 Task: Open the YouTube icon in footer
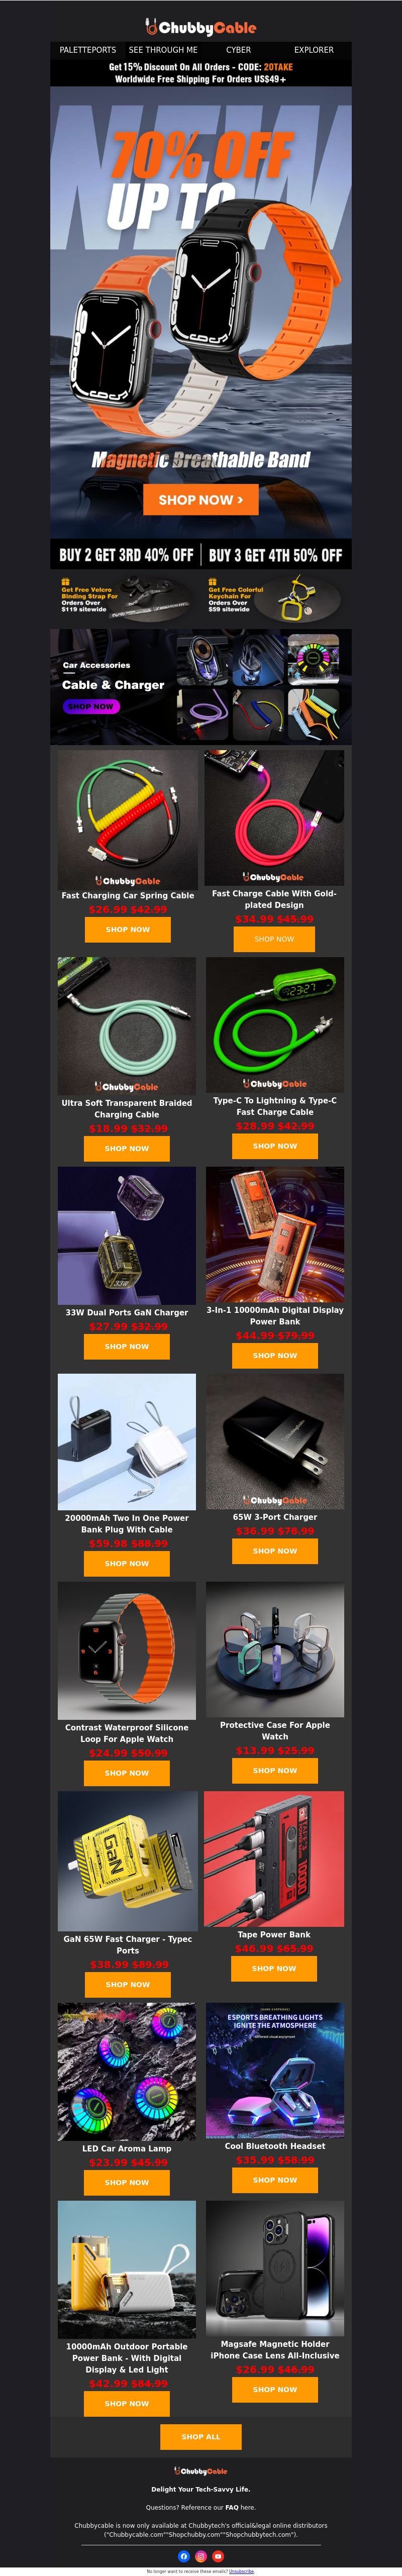click(218, 2556)
